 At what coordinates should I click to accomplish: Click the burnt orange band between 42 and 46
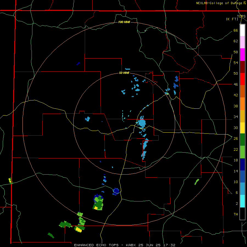coord(242,91)
